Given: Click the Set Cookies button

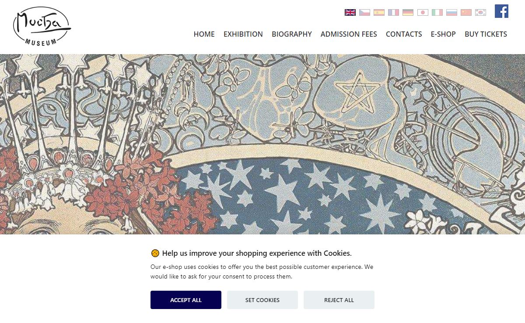Looking at the screenshot, I should pos(262,300).
